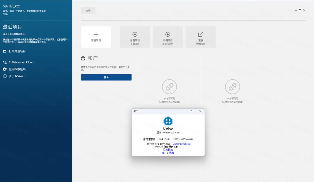Click the gear icon for 应用程序选项
Image resolution: width=314 pixels, height=182 pixels.
[5, 69]
